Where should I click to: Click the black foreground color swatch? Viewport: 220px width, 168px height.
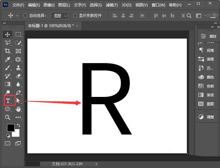click(x=11, y=128)
